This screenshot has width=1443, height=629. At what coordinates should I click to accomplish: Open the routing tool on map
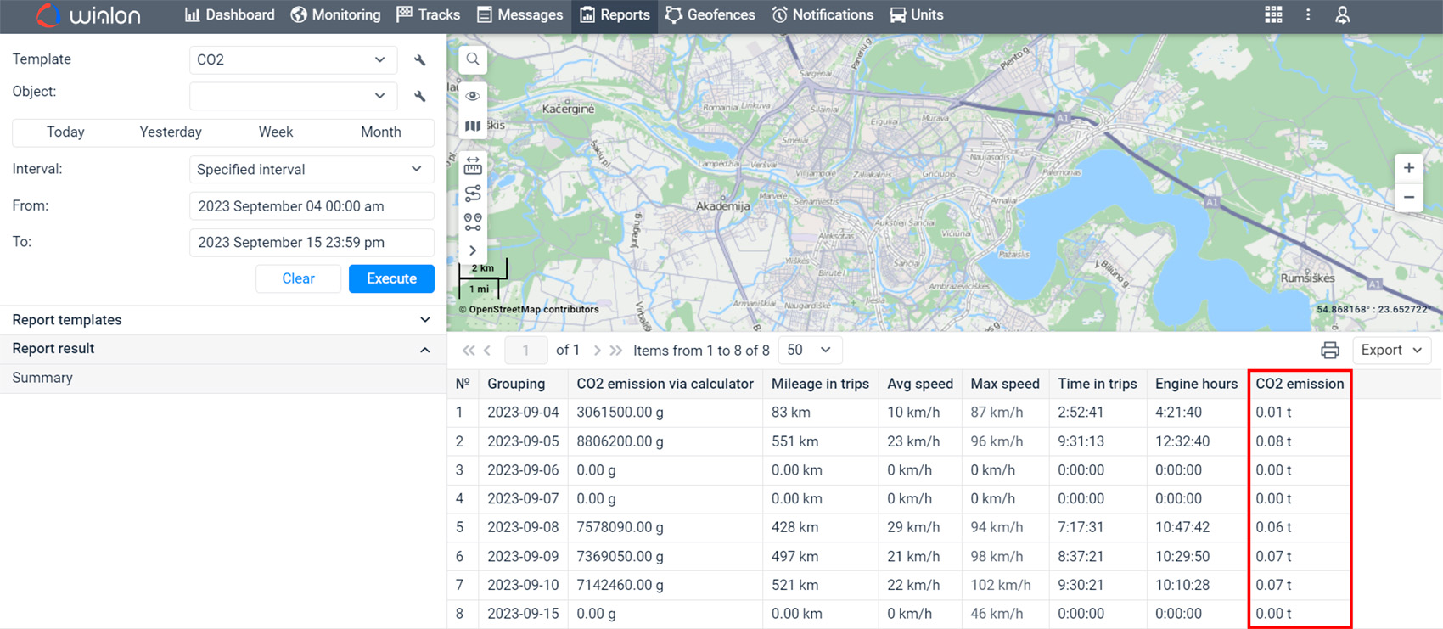[473, 194]
